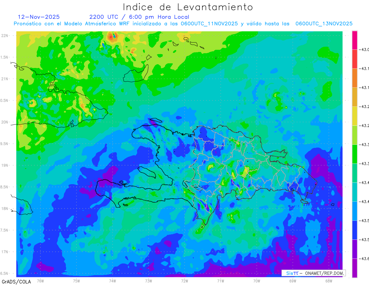369x285 pixels.
Task: Click the '74W' longitude label
Action: coord(112,280)
